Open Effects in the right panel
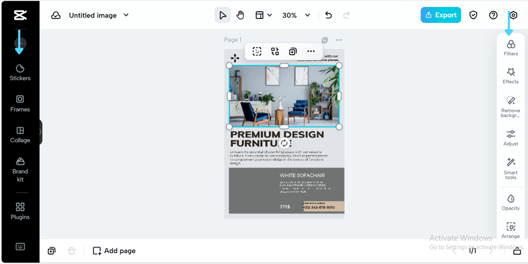This screenshot has width=528, height=264. (511, 76)
